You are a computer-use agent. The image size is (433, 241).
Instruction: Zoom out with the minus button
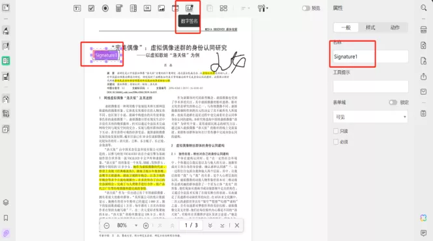pos(107,225)
